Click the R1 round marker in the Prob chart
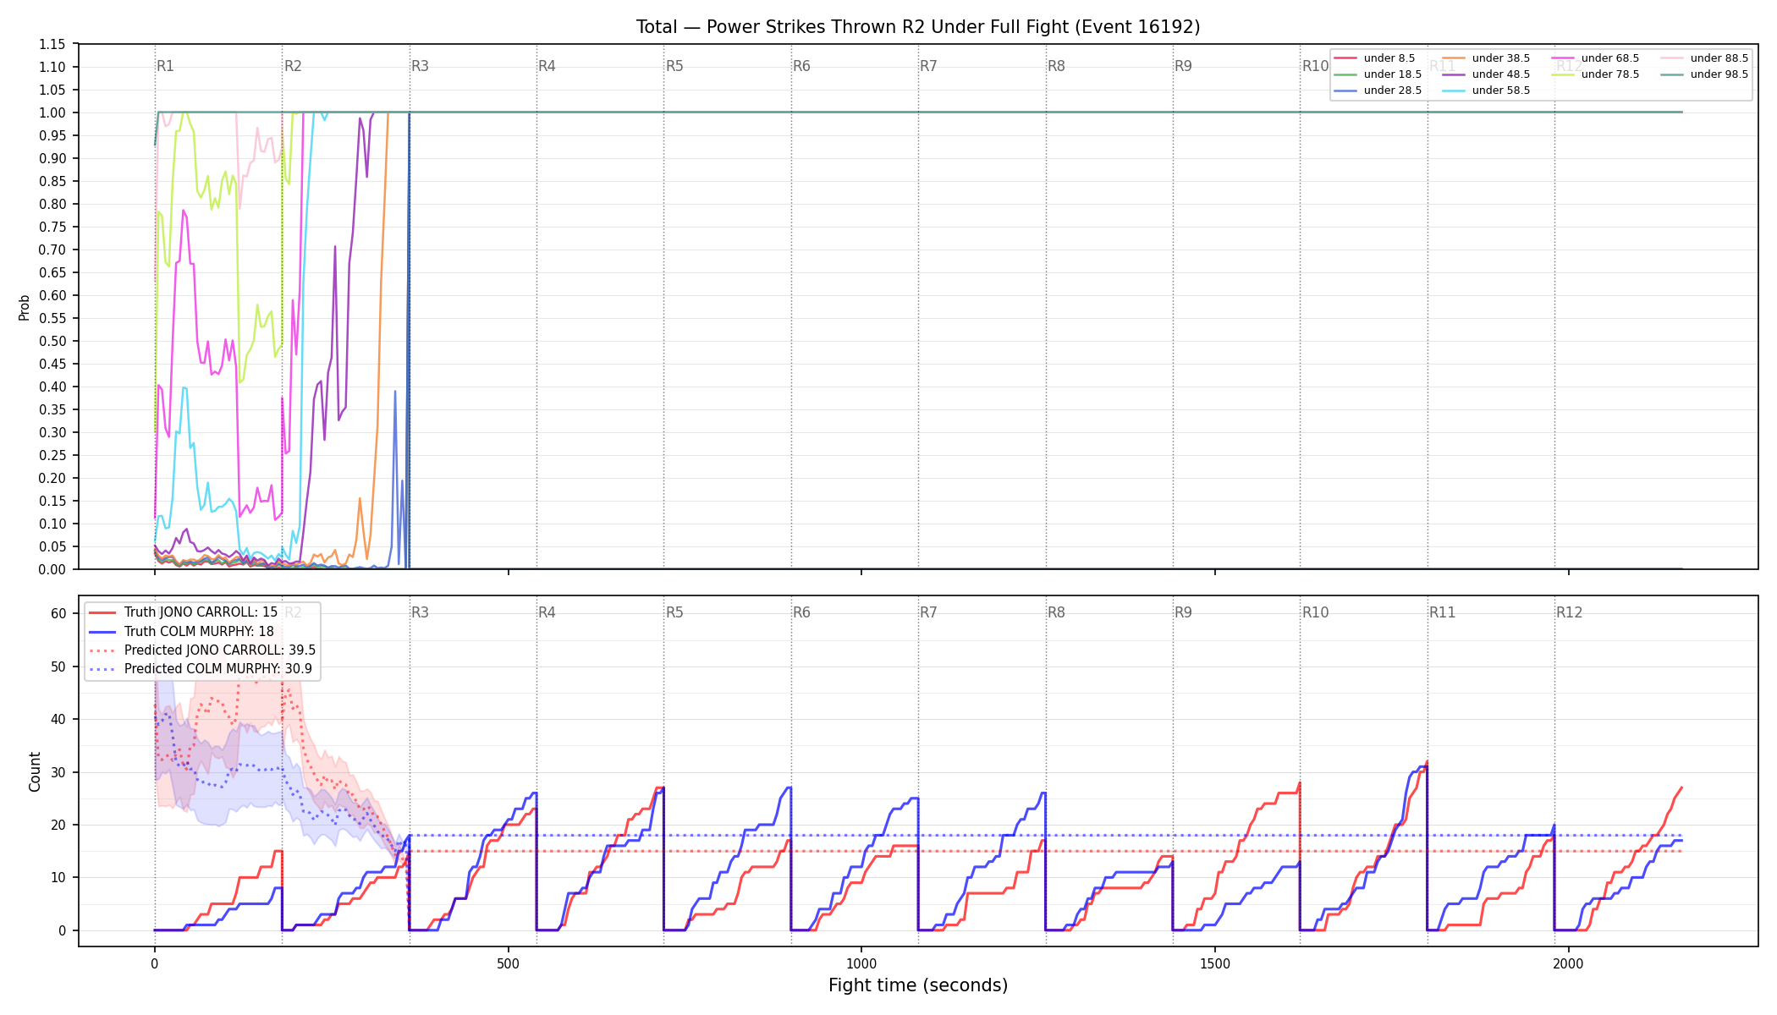The height and width of the screenshot is (1015, 1777). click(165, 66)
